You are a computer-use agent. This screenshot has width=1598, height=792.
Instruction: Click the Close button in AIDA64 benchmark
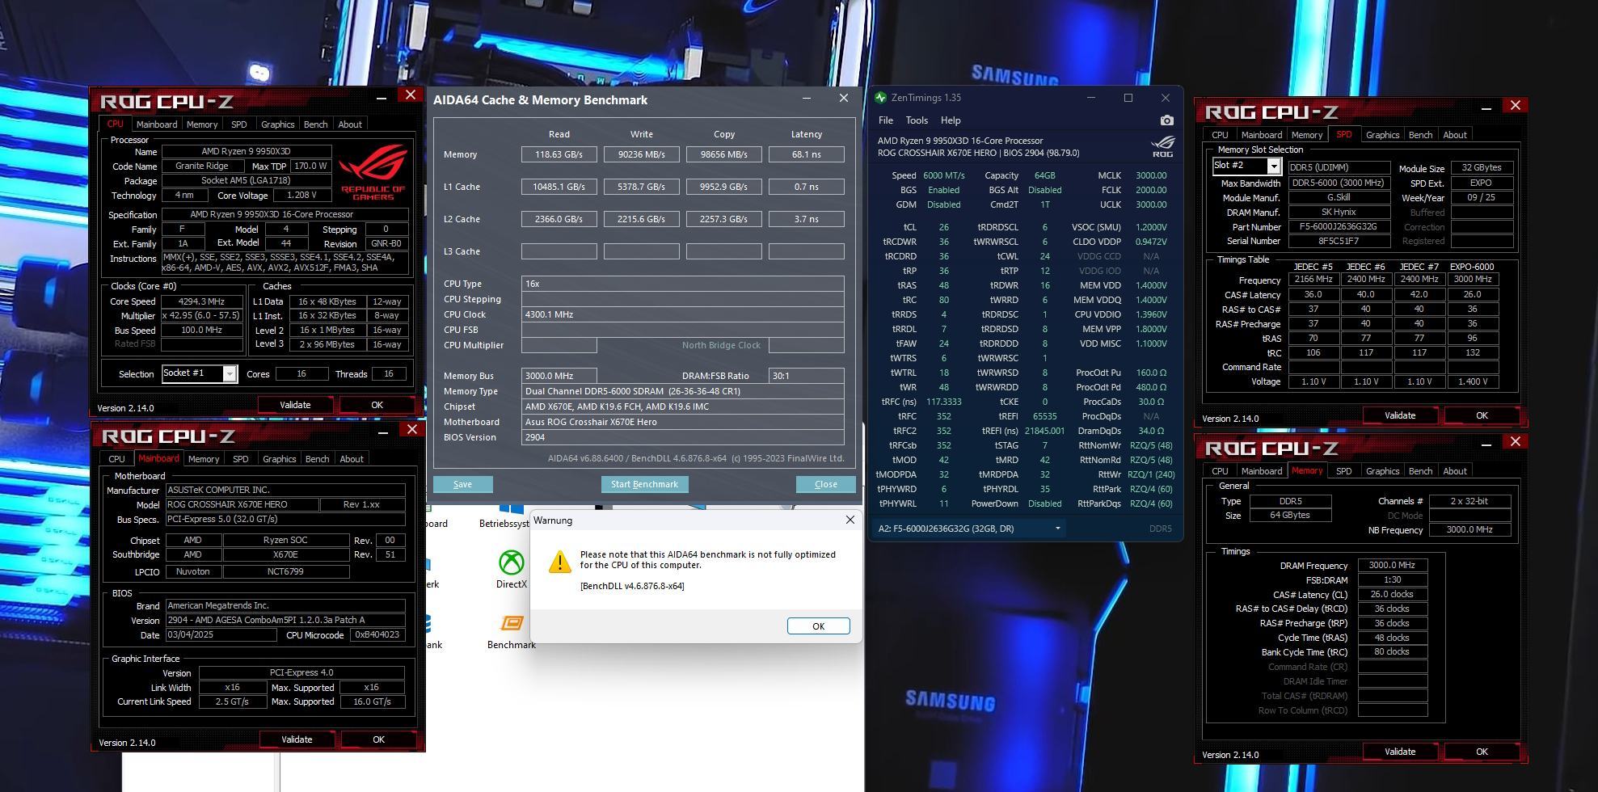click(825, 484)
